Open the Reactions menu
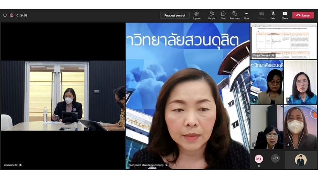This screenshot has width=318, height=179. [x=235, y=15]
